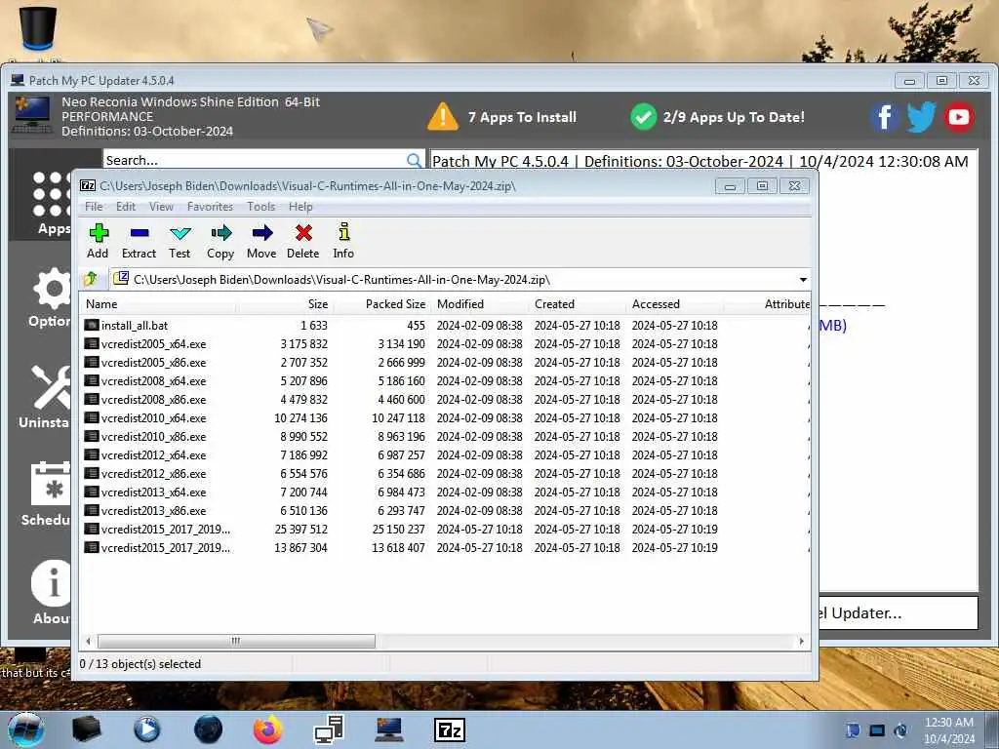Viewport: 999px width, 749px height.
Task: Open the Apps section in Patch My PC
Action: pos(51,203)
